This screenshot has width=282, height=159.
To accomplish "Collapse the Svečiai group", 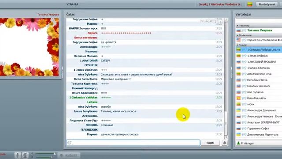I will coord(237,45).
